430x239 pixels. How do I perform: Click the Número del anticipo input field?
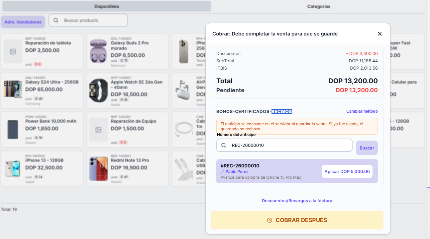[x=284, y=145]
